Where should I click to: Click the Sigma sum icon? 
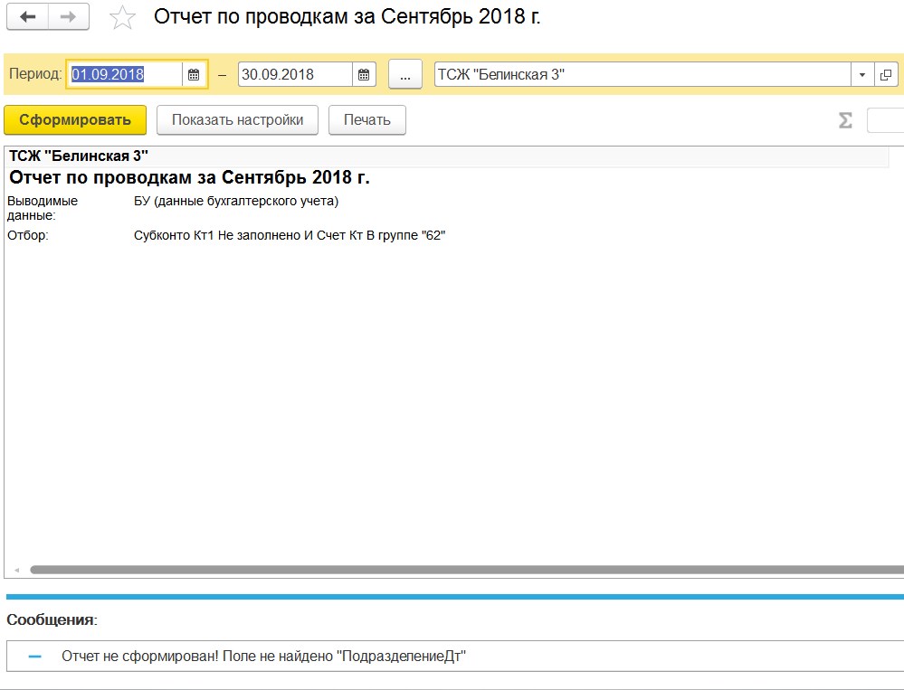click(845, 120)
